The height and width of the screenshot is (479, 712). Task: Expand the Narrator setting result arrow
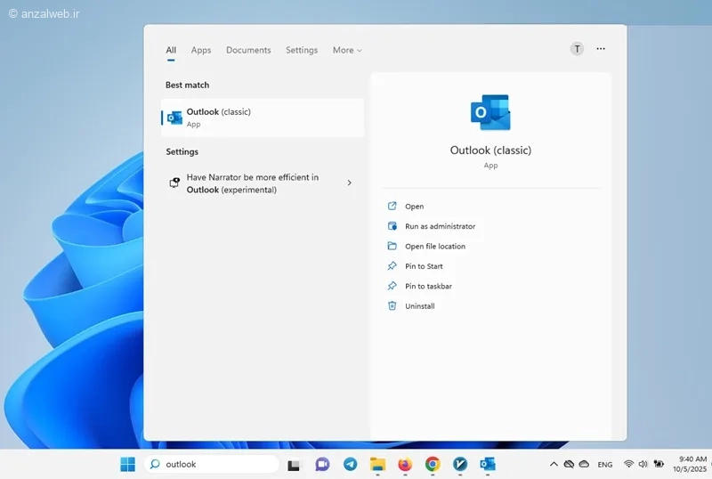tap(349, 183)
